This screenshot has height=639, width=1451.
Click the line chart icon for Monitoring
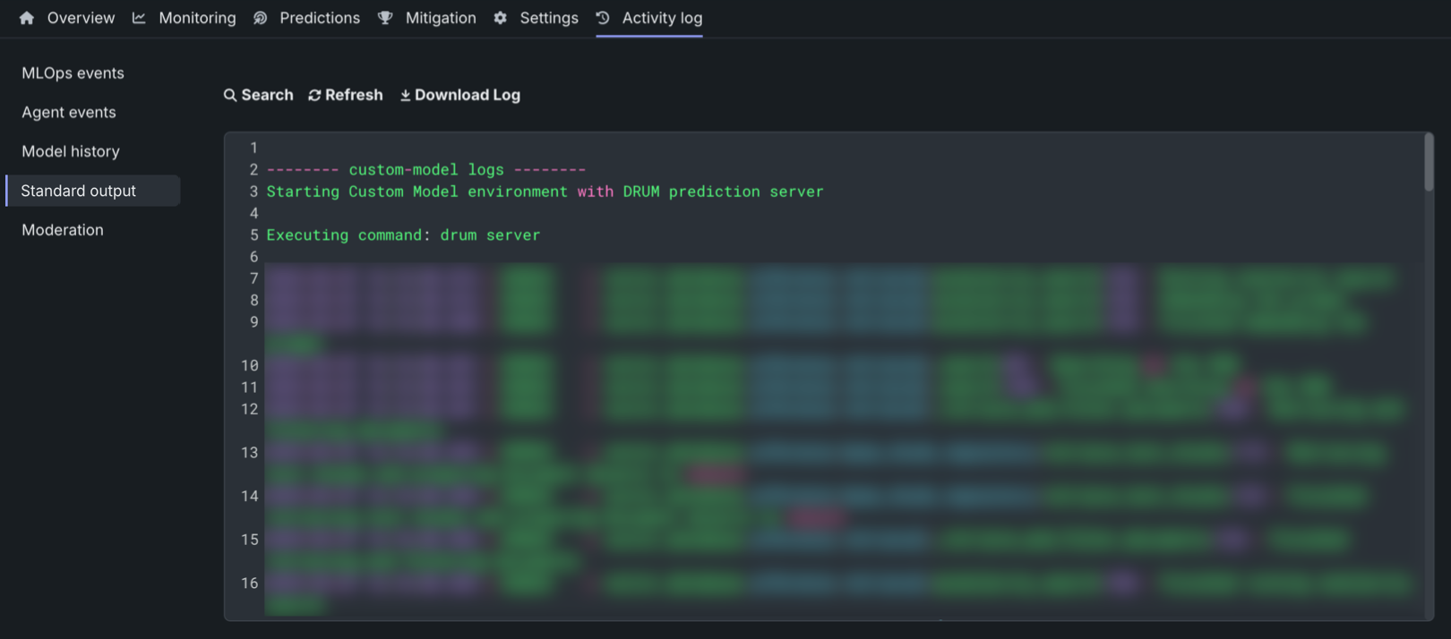139,18
